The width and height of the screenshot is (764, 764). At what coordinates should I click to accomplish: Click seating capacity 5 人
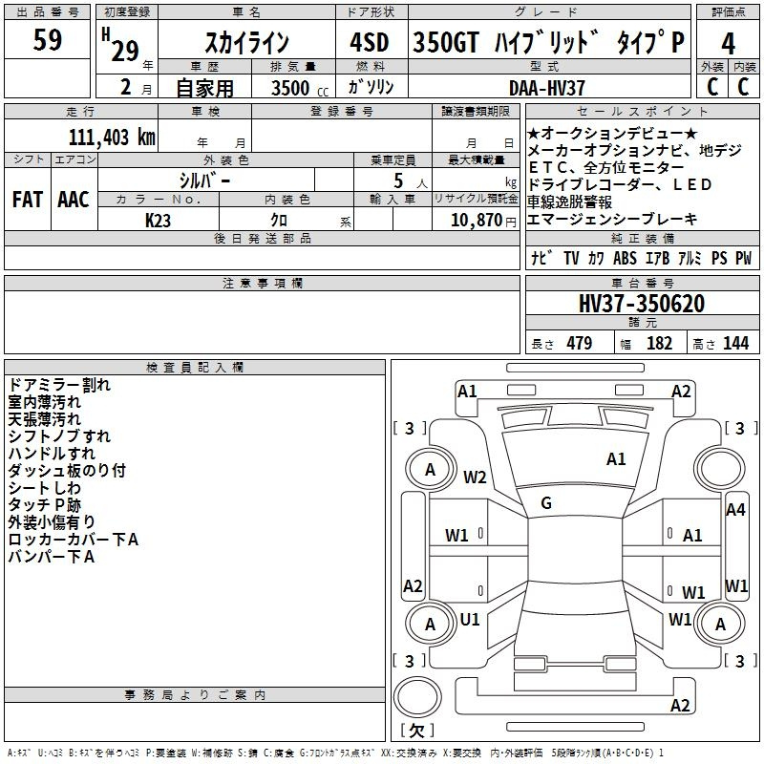[x=411, y=181]
